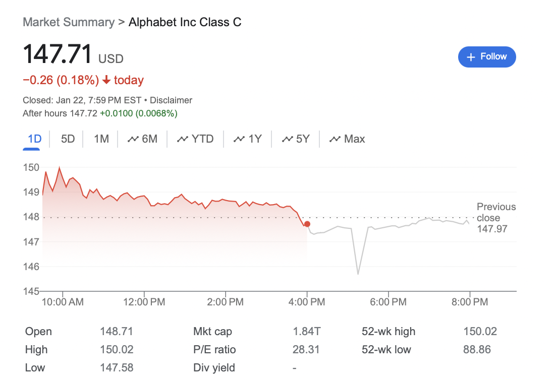This screenshot has width=554, height=382.
Task: Click the 147.71 USD price heading
Action: pos(73,54)
